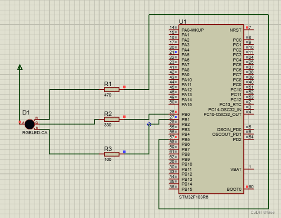Screen dimensions: 281x218
Task: Click the D1 reference label
Action: pos(26,113)
